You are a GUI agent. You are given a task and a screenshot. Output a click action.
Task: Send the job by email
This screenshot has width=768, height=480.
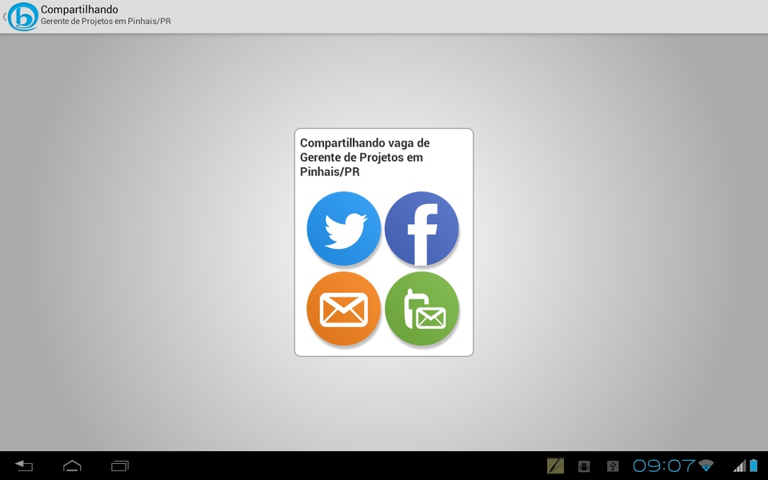pyautogui.click(x=343, y=309)
